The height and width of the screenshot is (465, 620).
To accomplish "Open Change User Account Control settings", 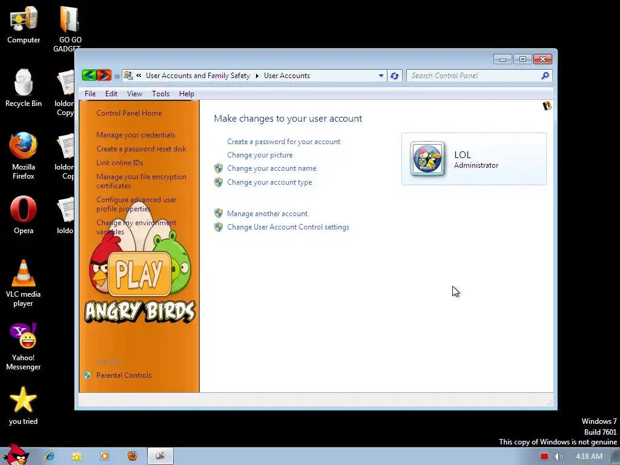I will [x=288, y=227].
